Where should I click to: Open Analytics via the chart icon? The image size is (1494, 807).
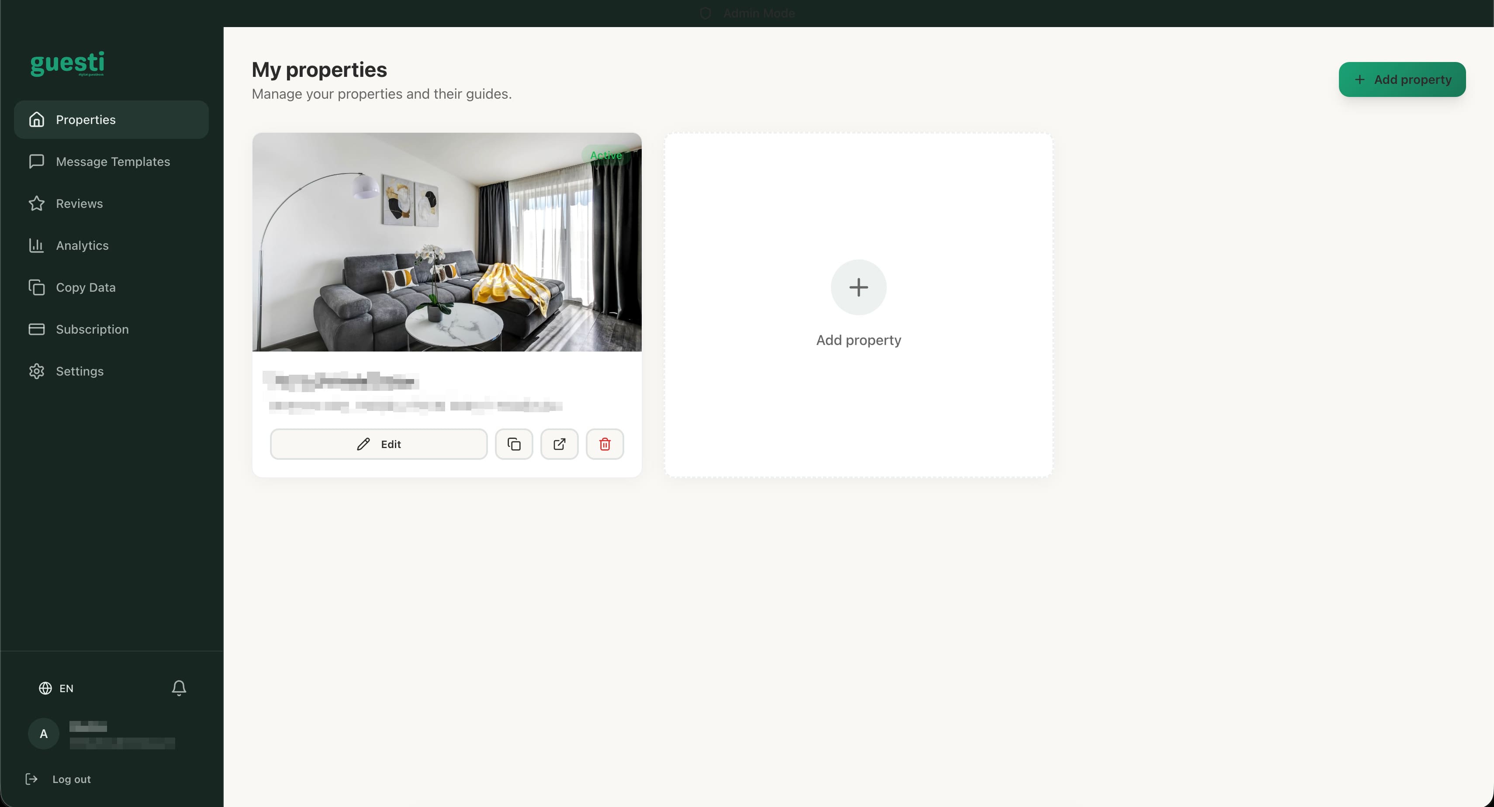(36, 245)
